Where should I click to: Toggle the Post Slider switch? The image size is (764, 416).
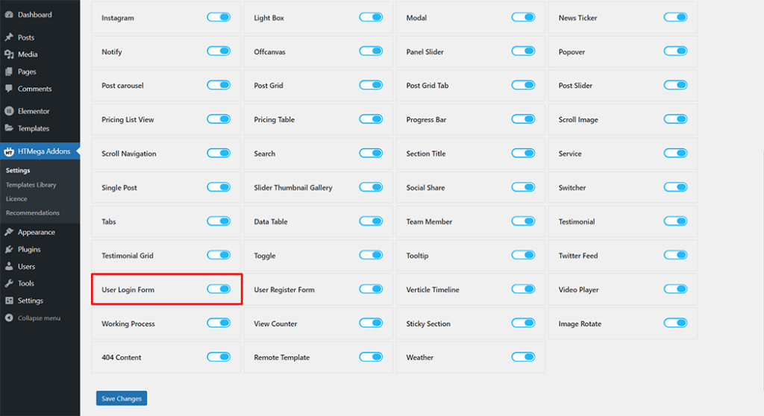click(675, 85)
